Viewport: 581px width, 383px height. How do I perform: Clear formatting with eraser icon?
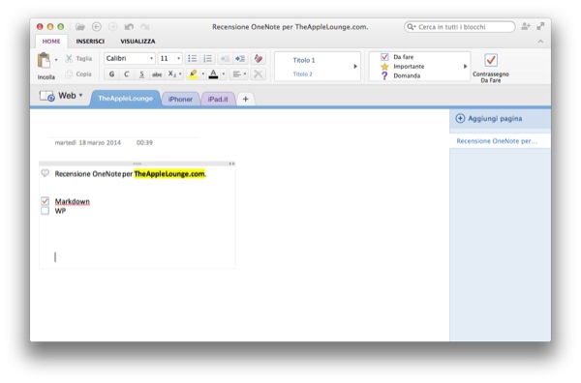[258, 58]
